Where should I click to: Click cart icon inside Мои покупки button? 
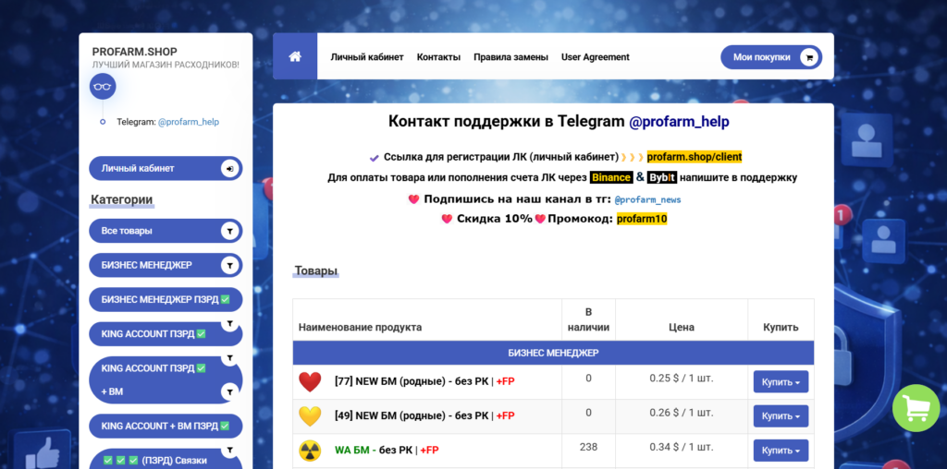809,57
